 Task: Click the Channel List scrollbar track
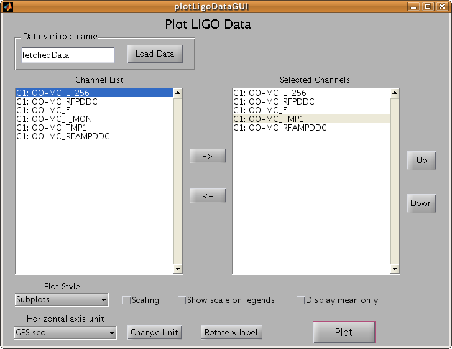[x=178, y=181]
